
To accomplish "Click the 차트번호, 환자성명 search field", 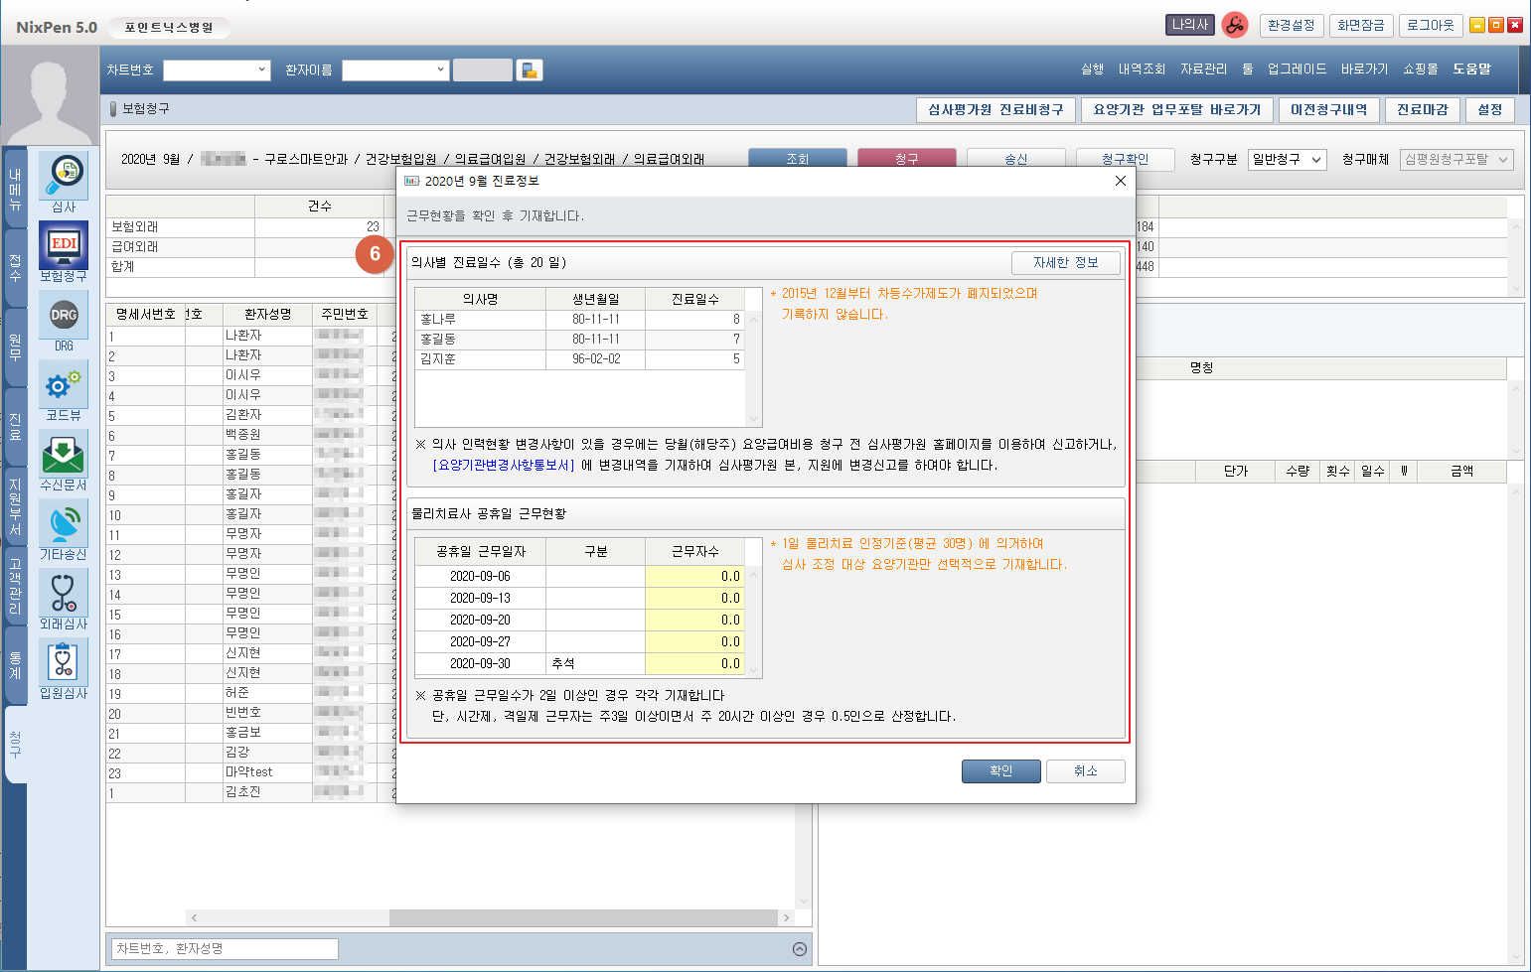I will point(225,949).
